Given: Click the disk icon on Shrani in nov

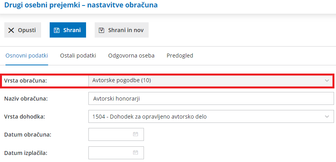Looking at the screenshot, I should 102,30.
